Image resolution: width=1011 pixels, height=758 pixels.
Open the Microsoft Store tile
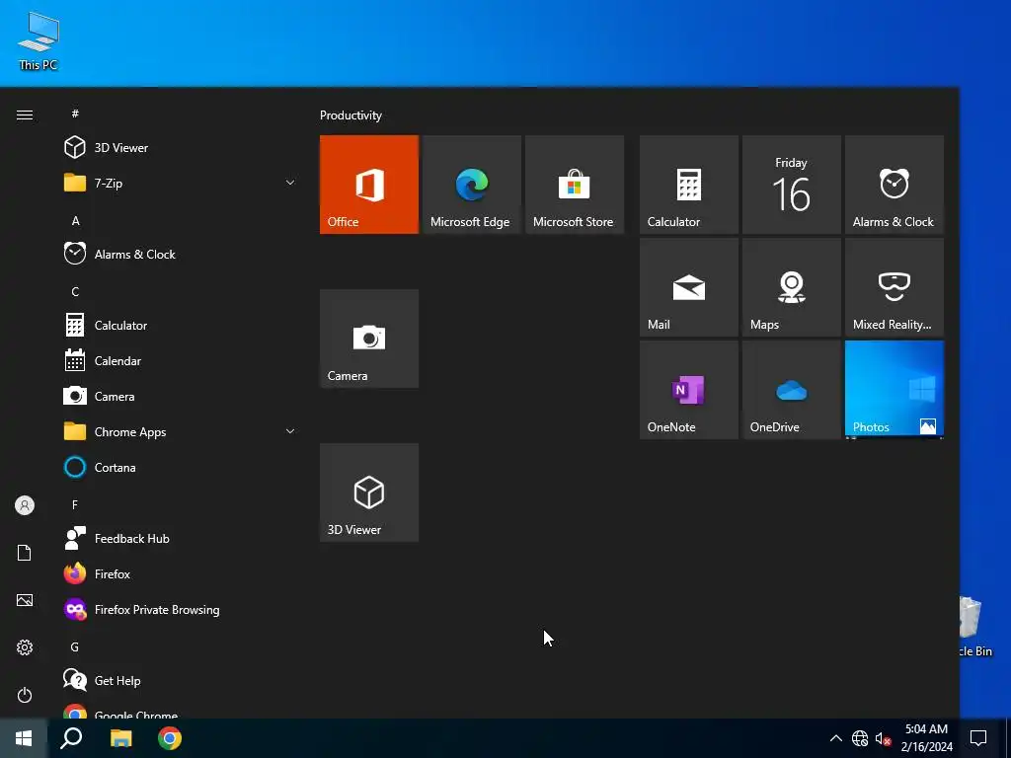point(575,185)
